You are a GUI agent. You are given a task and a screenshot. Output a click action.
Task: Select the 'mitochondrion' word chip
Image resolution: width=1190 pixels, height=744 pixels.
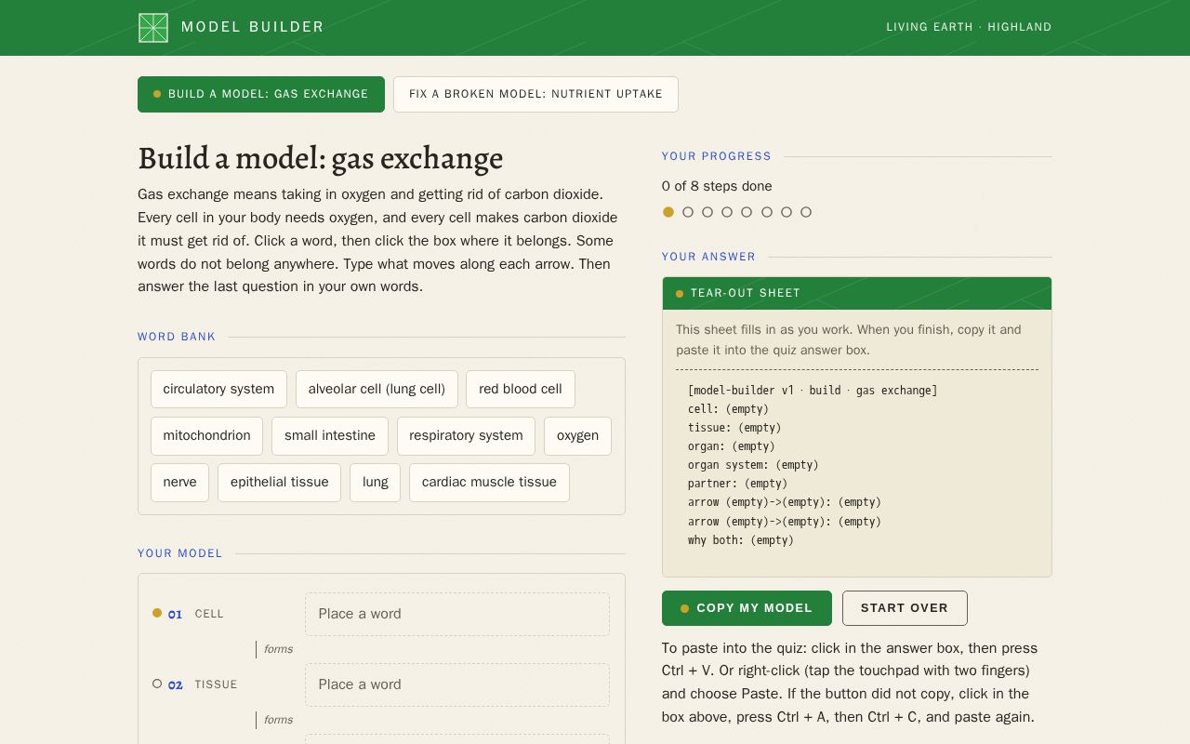coord(206,435)
